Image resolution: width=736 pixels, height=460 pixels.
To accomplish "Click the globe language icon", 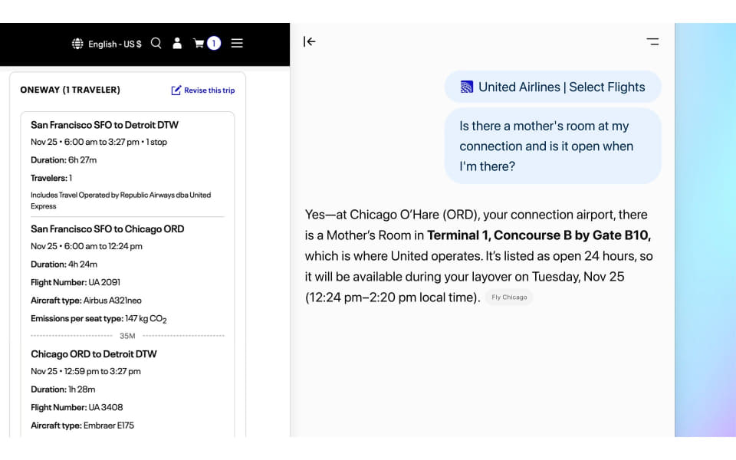I will pyautogui.click(x=77, y=44).
